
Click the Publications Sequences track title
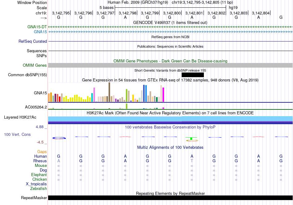coord(170,46)
